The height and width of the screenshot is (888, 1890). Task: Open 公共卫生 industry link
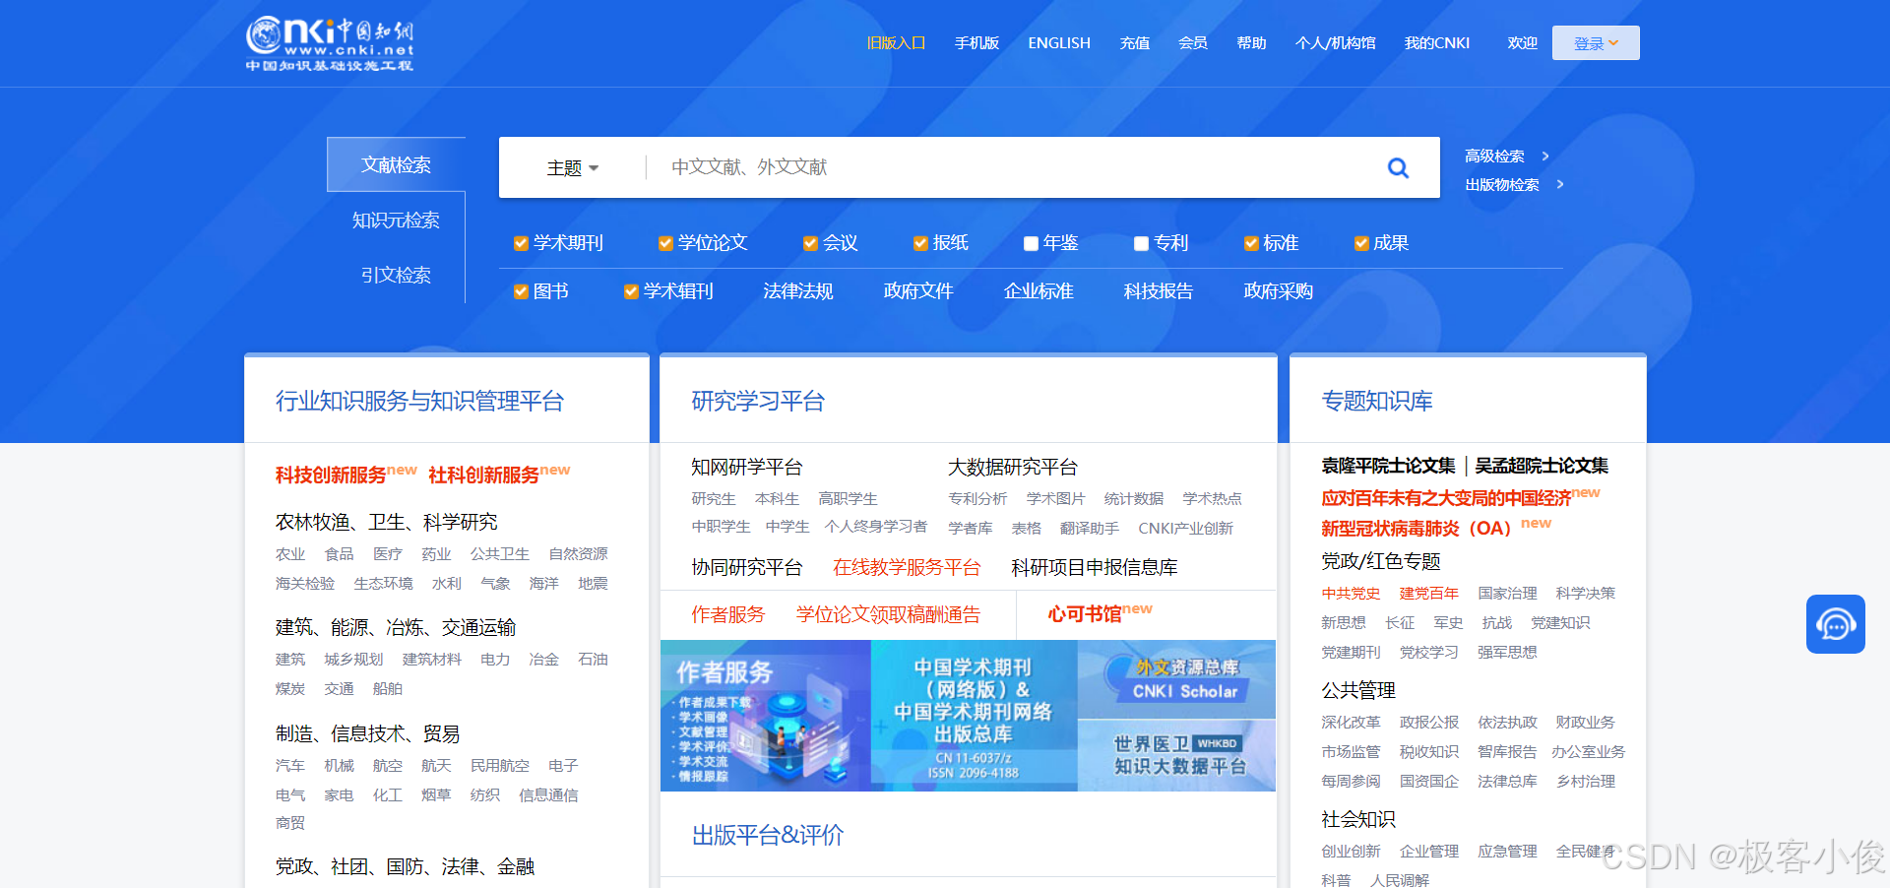click(x=500, y=553)
